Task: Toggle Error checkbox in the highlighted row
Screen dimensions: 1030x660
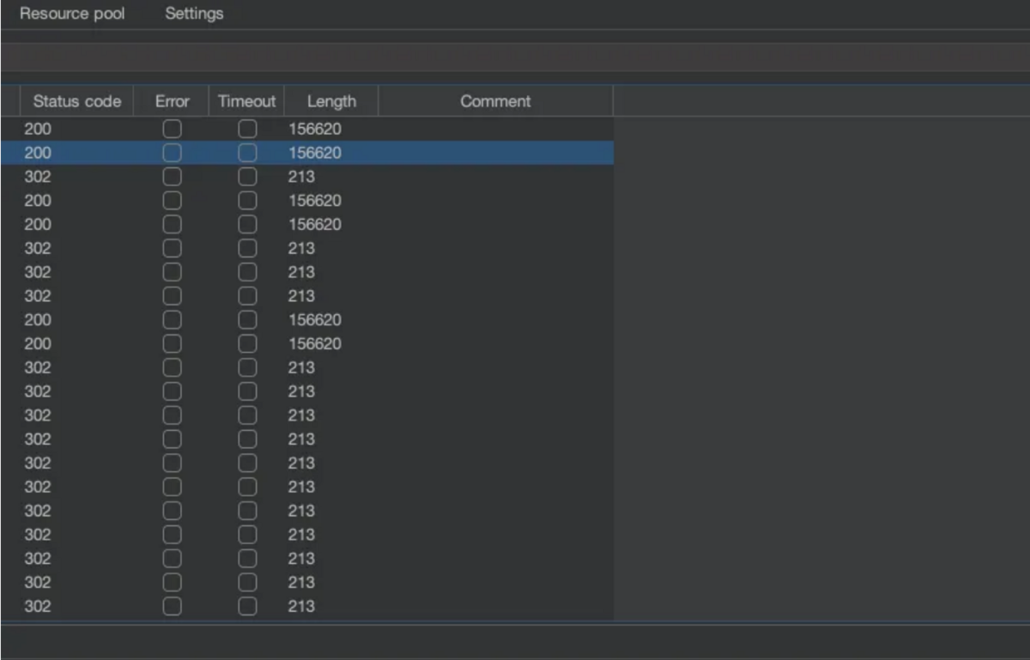Action: click(x=172, y=153)
